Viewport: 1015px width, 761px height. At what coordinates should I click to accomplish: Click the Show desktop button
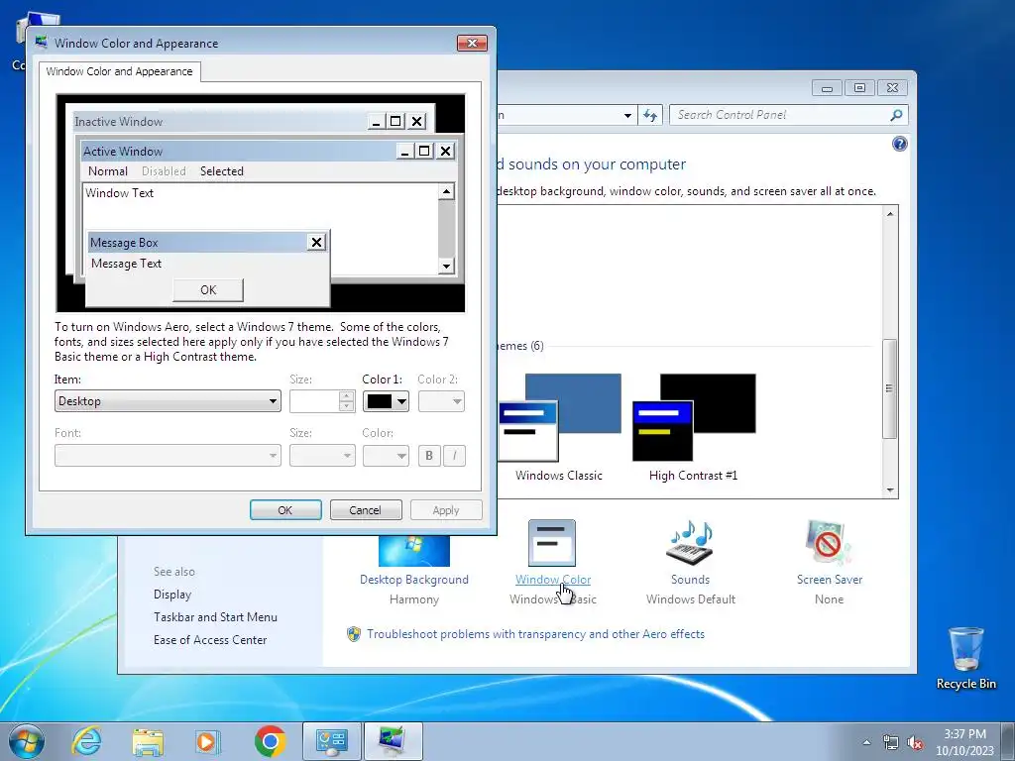coord(1008,741)
